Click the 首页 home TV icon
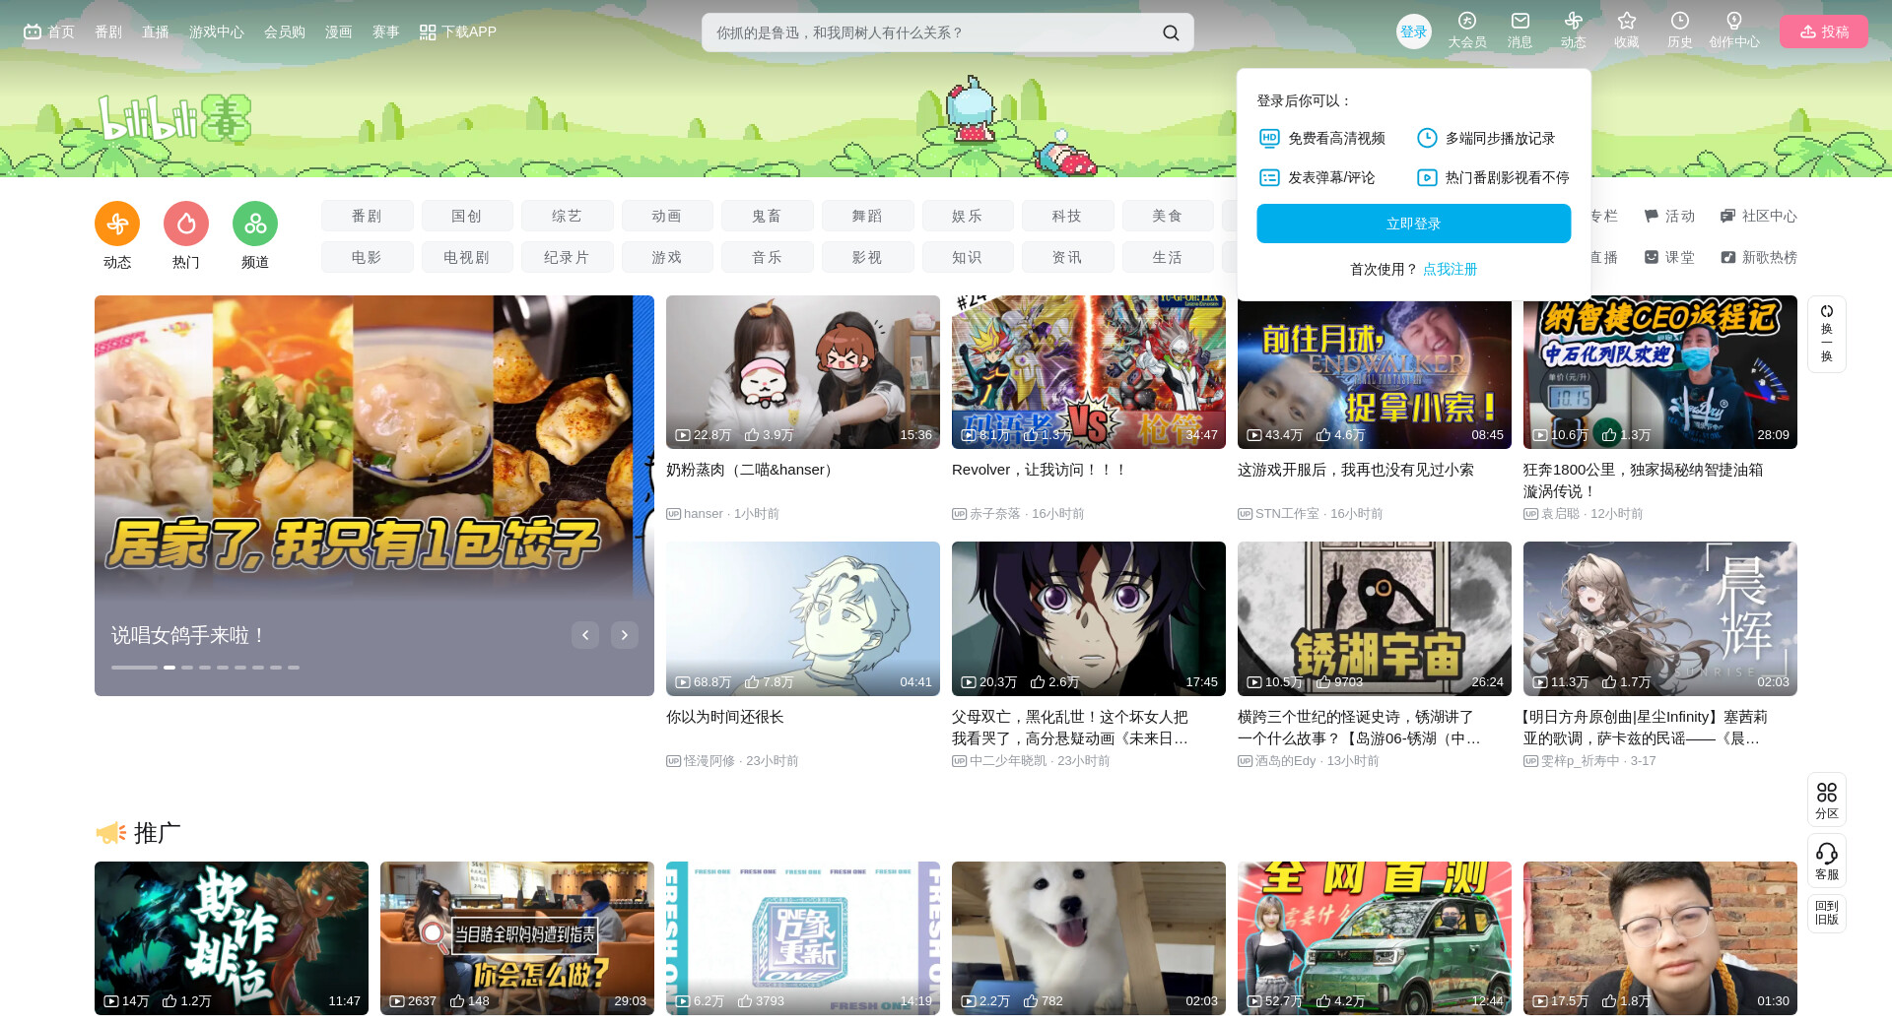Screen dimensions: 1892x1024 click(33, 32)
